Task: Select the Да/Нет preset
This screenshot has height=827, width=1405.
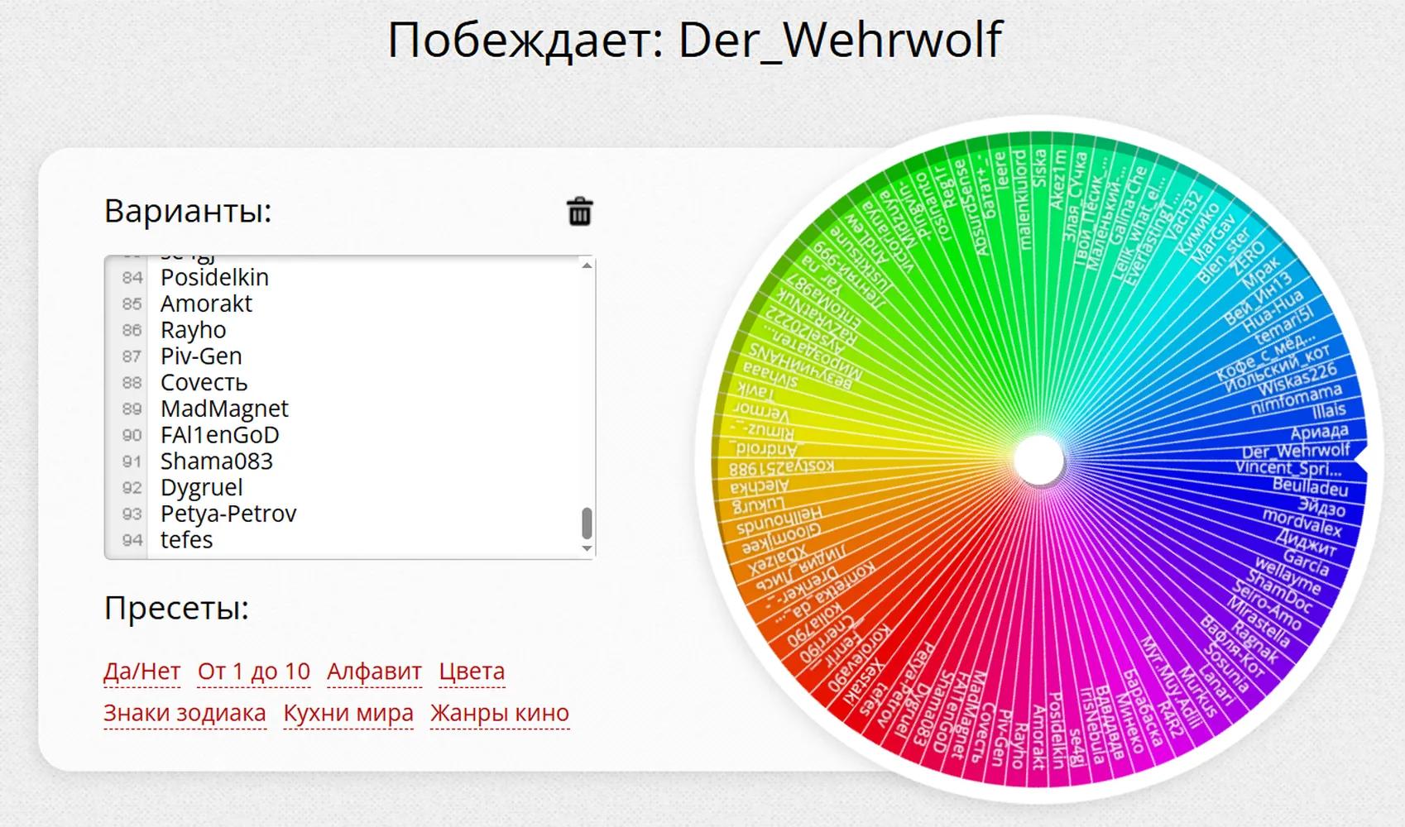Action: coord(141,672)
